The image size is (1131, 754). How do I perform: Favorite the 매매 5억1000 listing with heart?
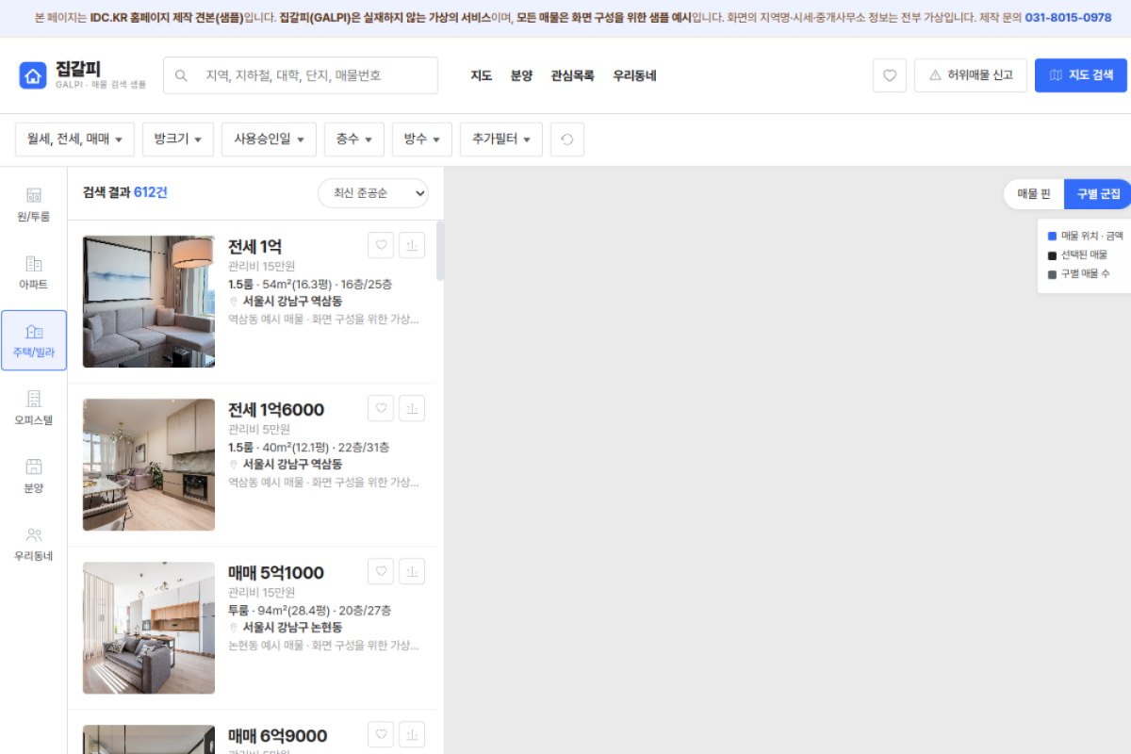381,571
